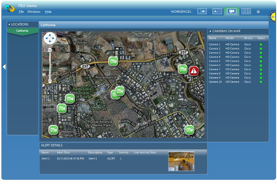Click the map zoom slider track
The height and width of the screenshot is (186, 277).
50,64
